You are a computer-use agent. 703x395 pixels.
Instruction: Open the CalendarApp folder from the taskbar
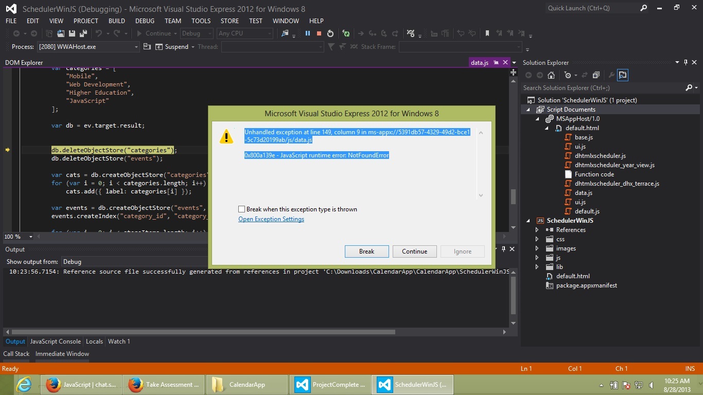[247, 385]
